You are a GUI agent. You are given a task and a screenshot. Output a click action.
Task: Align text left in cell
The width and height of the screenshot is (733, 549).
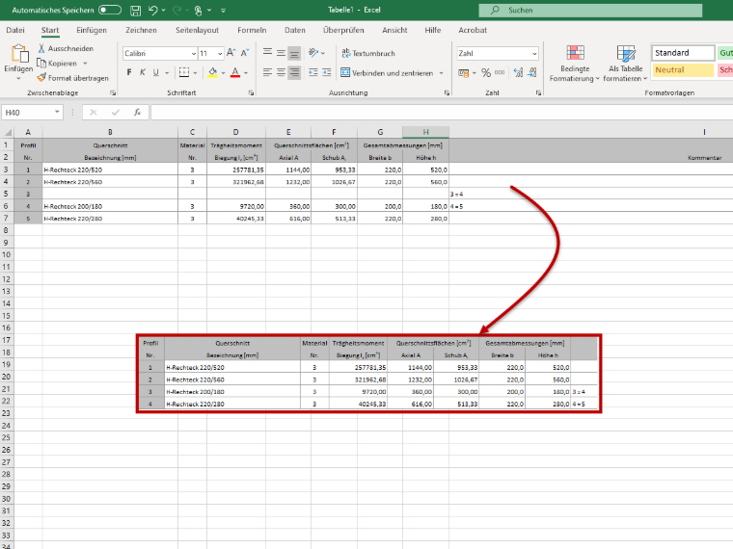(x=267, y=72)
